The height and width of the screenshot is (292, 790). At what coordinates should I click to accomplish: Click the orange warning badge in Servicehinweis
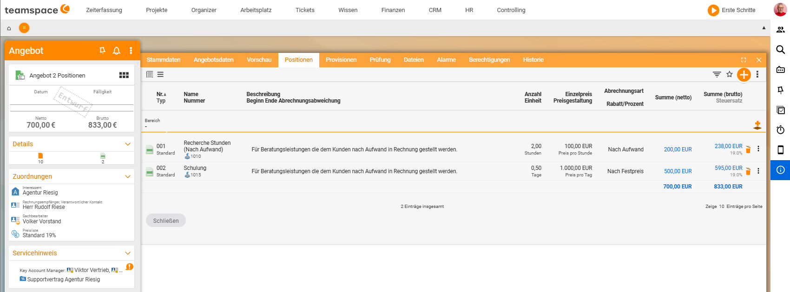pos(130,267)
